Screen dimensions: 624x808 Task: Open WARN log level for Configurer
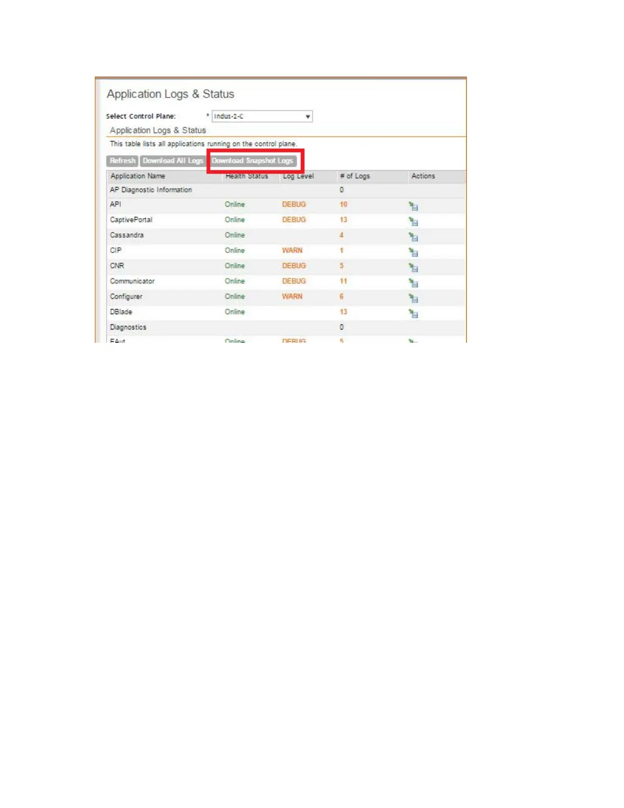click(x=292, y=296)
